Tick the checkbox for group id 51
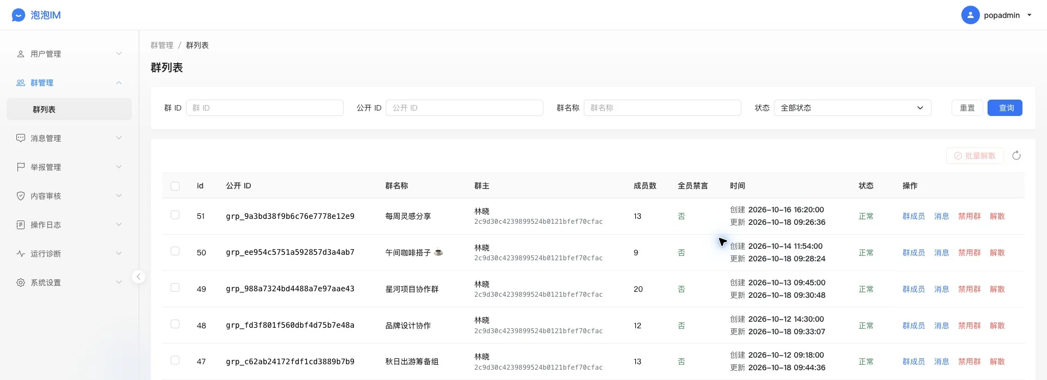 (175, 215)
